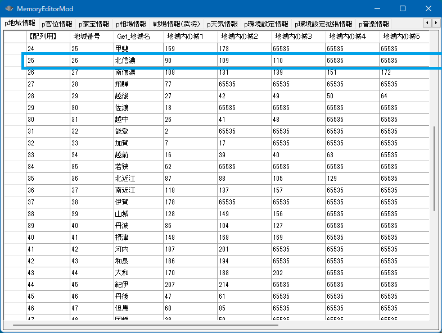Image resolution: width=442 pixels, height=333 pixels.
Task: Click the 地域内の城1 column header
Action: (190, 37)
